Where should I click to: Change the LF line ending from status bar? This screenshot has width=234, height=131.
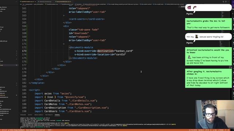211,130
